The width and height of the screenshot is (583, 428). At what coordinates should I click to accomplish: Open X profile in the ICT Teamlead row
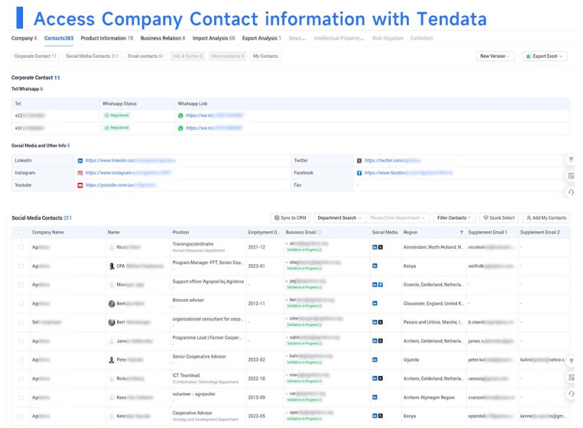click(380, 378)
